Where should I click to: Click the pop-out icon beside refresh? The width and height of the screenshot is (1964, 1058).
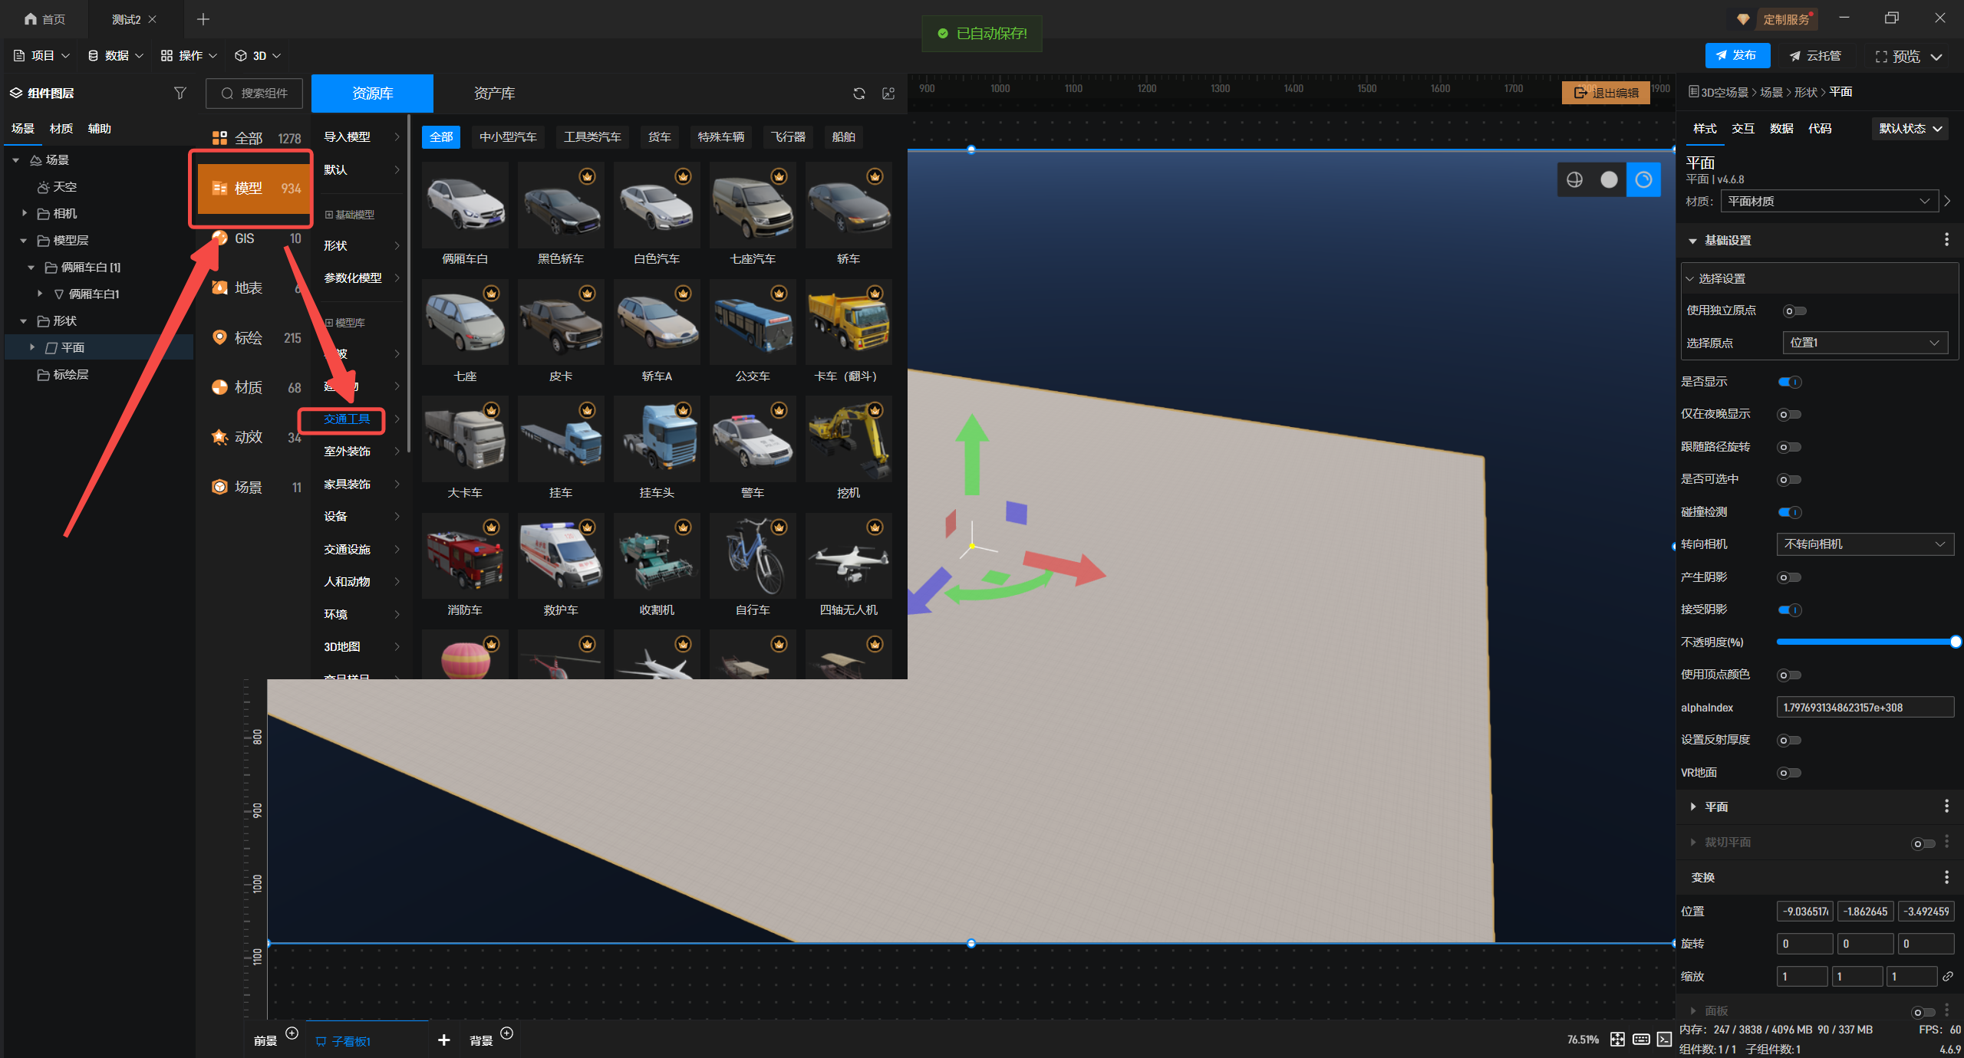[x=888, y=93]
